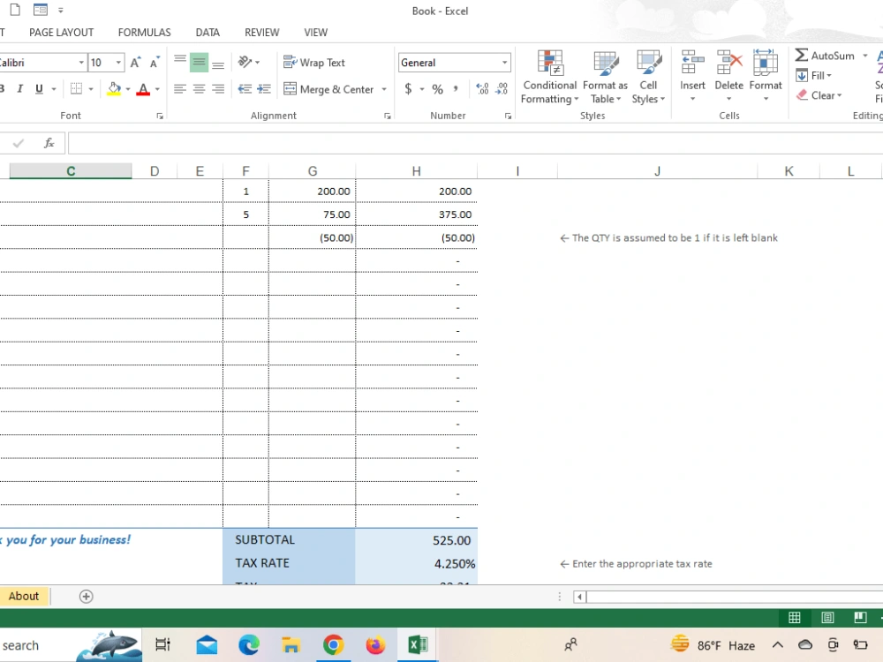Image resolution: width=883 pixels, height=662 pixels.
Task: Open fill color dropdown arrow
Action: pos(128,89)
